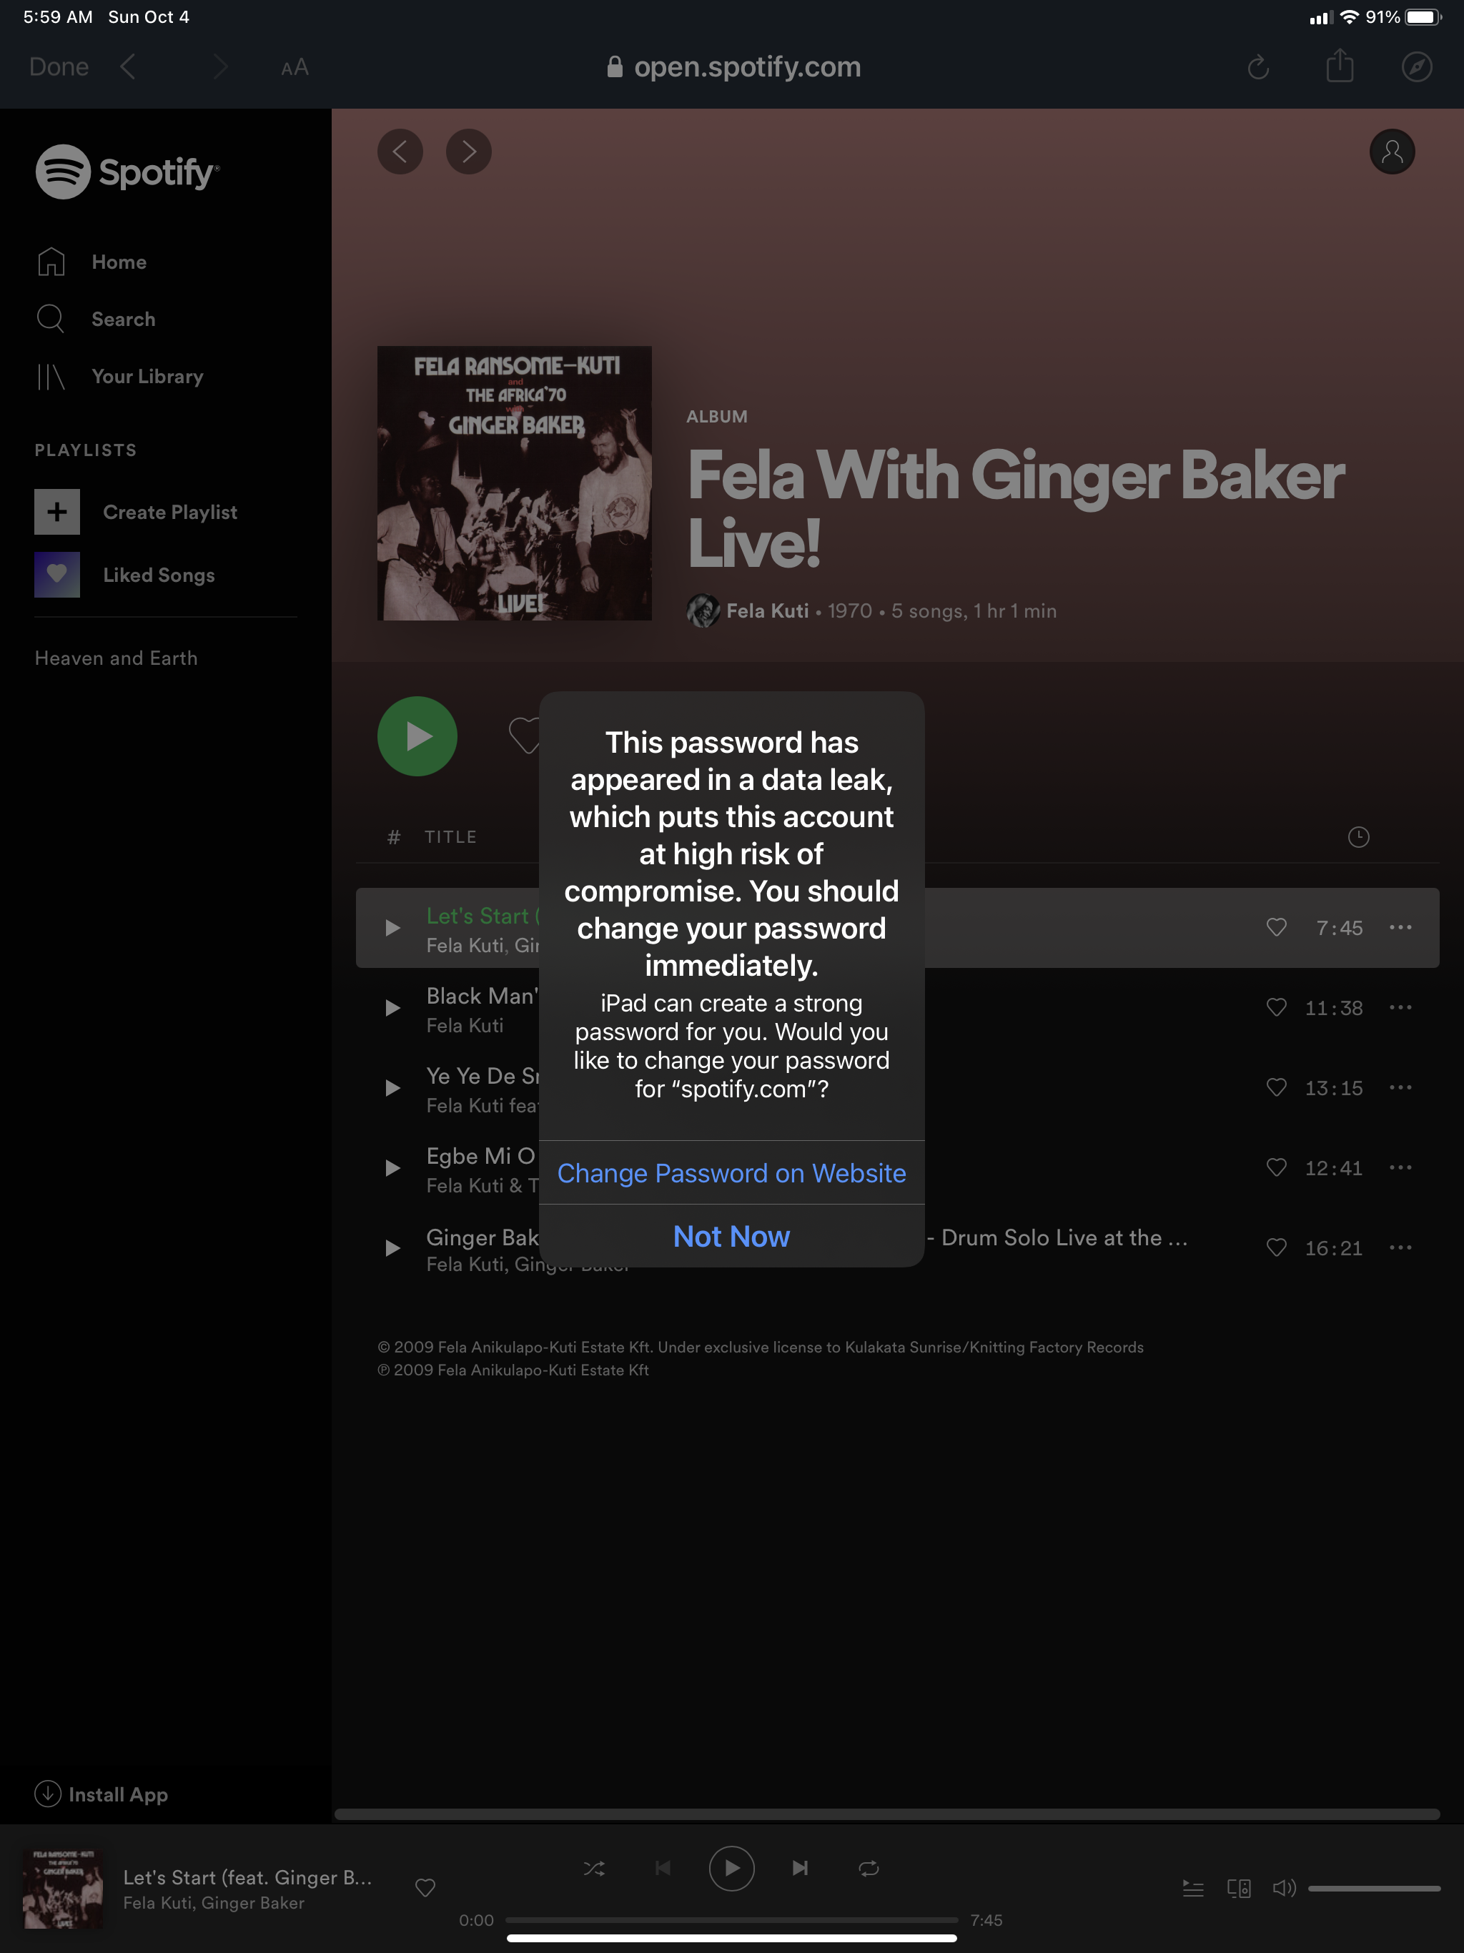1464x1953 pixels.
Task: Tap Change Password on Website
Action: 731,1172
